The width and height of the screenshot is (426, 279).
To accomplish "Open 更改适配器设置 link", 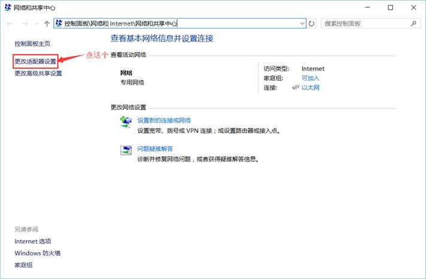I will point(35,62).
